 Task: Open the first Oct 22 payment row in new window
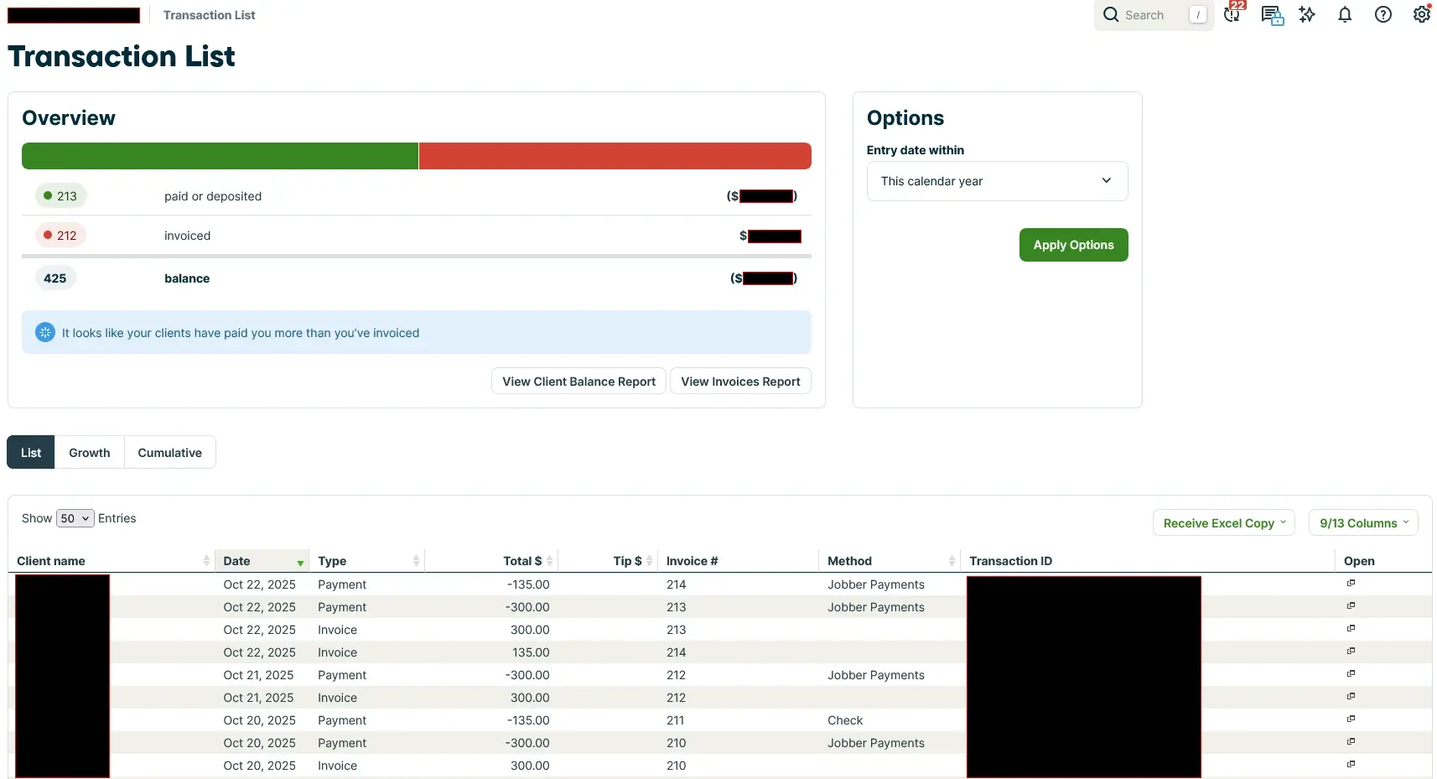coord(1351,584)
